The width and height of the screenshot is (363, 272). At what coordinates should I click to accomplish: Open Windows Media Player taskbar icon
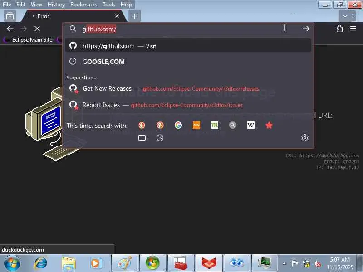(96, 263)
